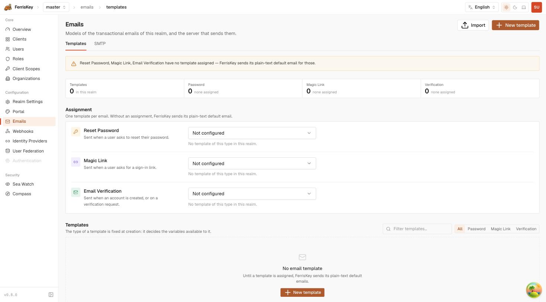Click the Reset Password key icon
This screenshot has height=302, width=546.
pyautogui.click(x=76, y=132)
